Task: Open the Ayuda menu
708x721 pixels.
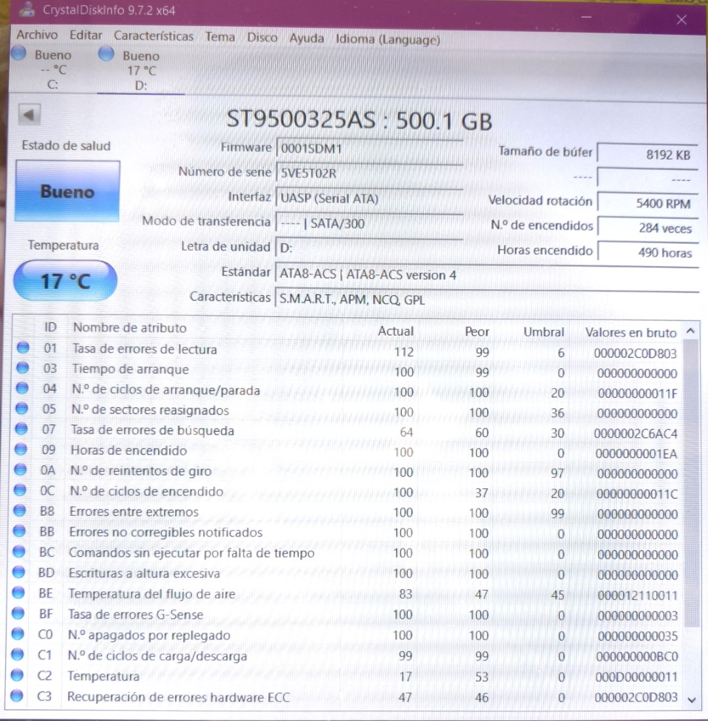Action: (x=306, y=38)
